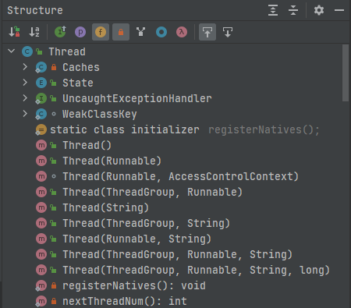Click Collapse All icon in header
This screenshot has height=308, width=351.
293,10
